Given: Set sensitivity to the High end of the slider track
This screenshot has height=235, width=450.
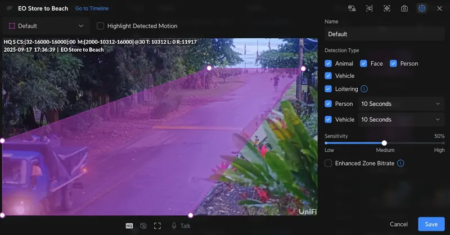Looking at the screenshot, I should 443,143.
